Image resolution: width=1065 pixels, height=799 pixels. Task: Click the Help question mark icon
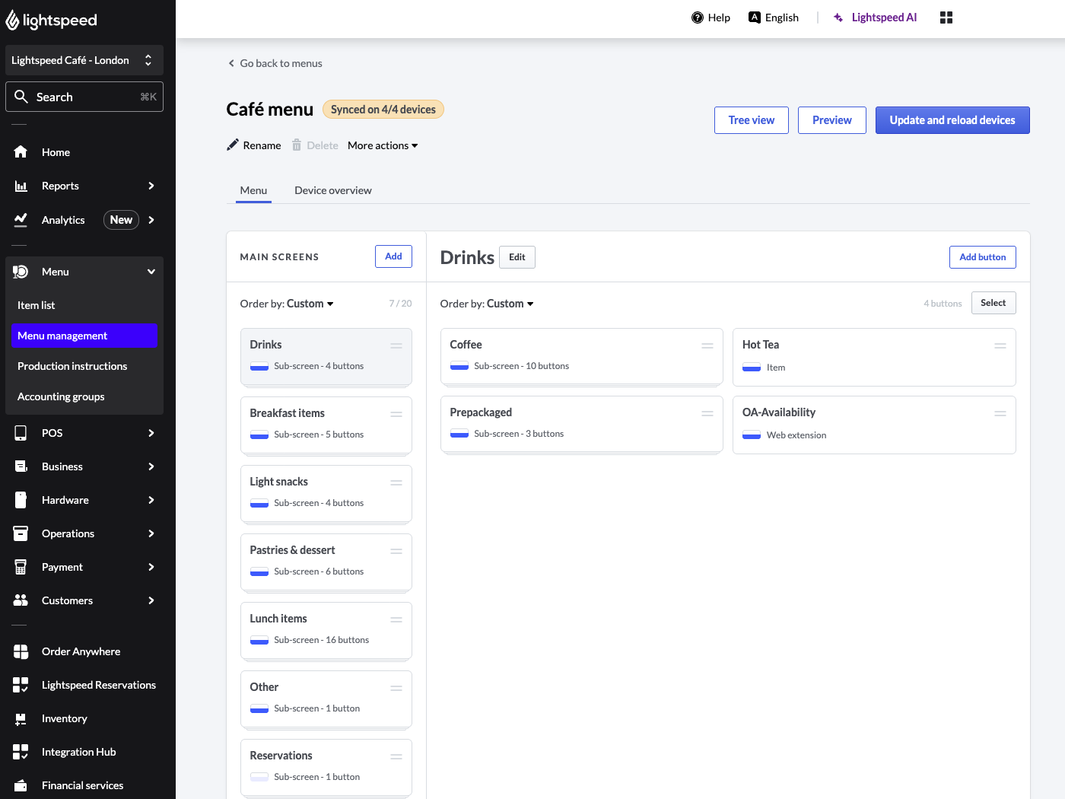698,18
